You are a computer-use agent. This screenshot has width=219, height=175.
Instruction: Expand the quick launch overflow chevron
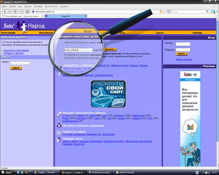click(30, 171)
